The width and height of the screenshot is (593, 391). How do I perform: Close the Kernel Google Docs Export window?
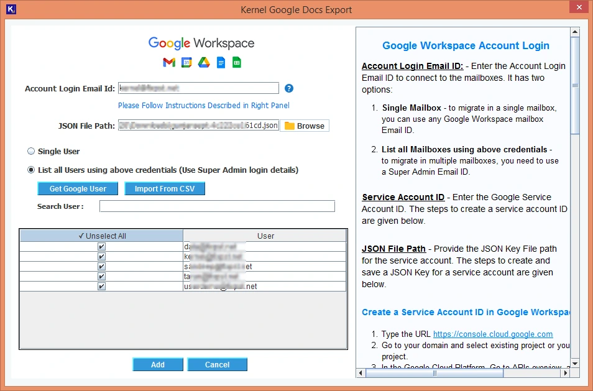pyautogui.click(x=579, y=7)
